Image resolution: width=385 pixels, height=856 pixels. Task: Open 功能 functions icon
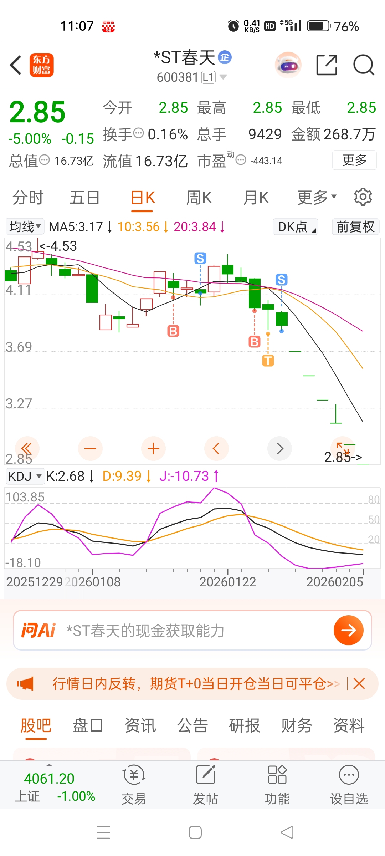point(277,785)
